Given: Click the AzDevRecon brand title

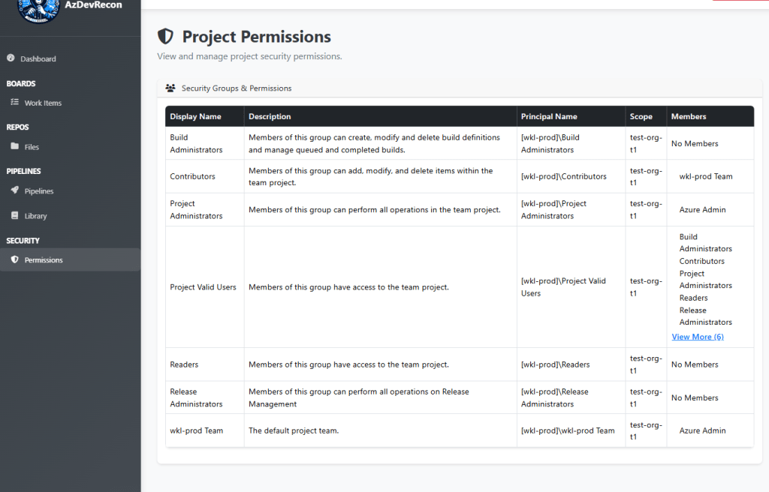Looking at the screenshot, I should 93,5.
